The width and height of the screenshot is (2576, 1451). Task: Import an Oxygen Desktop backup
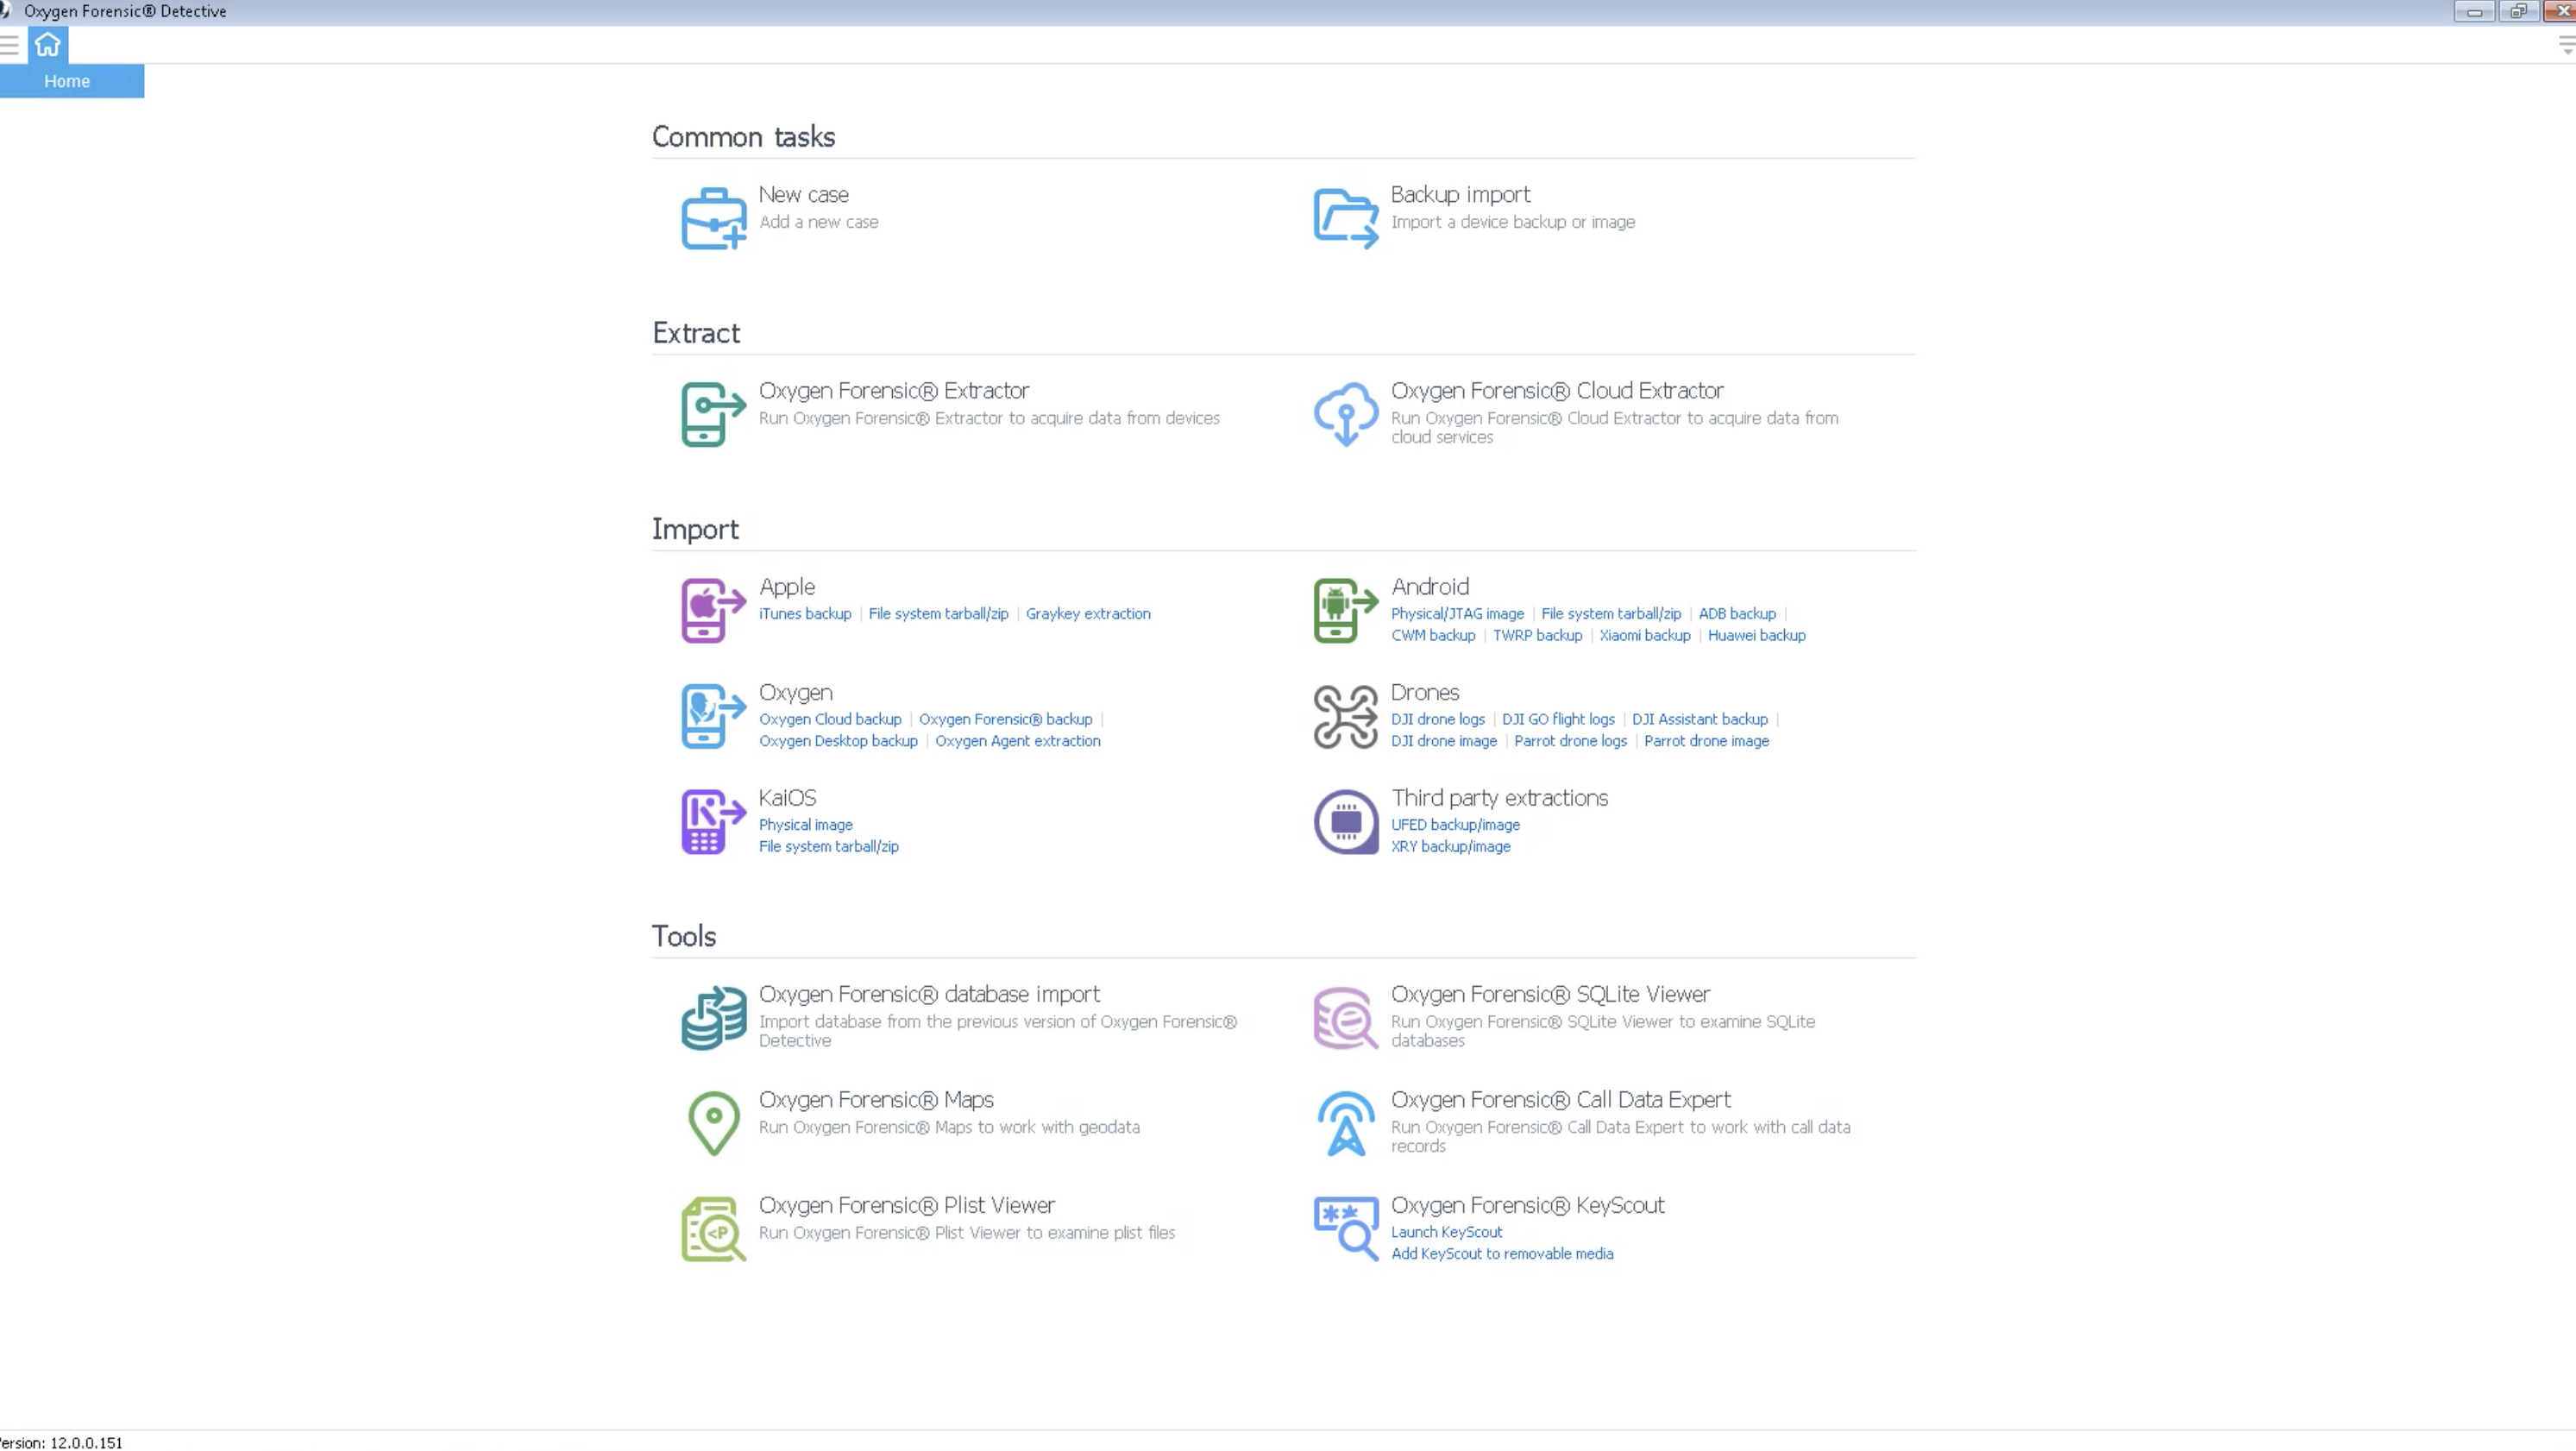pyautogui.click(x=838, y=741)
